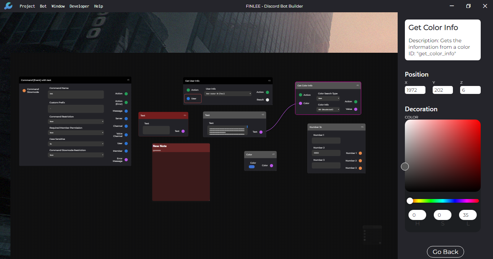Click the blue color swatch in Color node
The image size is (493, 259).
[x=252, y=167]
